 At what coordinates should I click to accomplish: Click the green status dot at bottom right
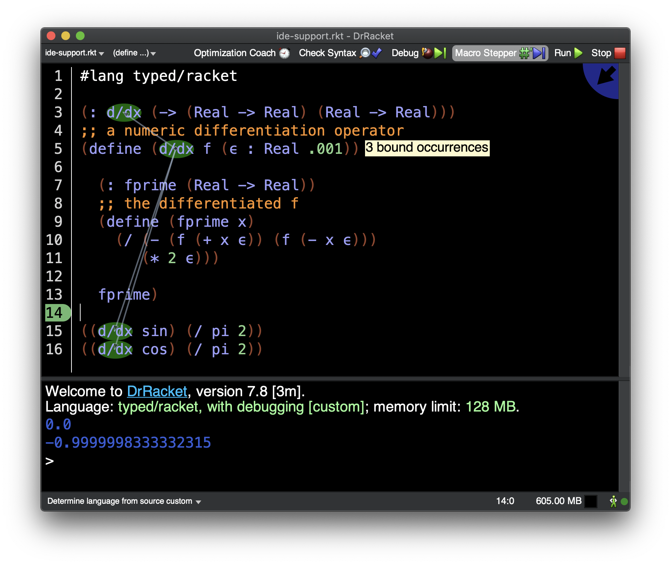pos(624,502)
